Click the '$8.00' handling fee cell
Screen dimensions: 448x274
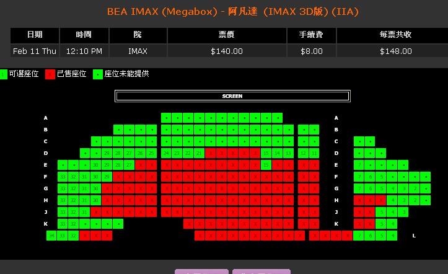click(312, 51)
